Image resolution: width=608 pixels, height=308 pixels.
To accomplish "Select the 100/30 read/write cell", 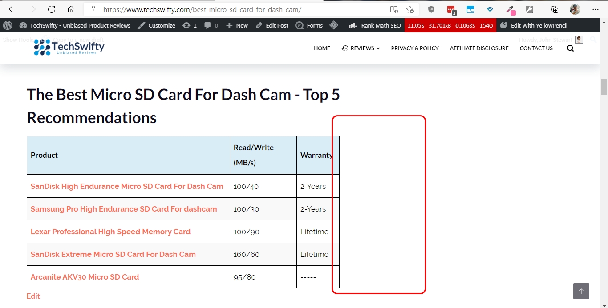I will tap(263, 209).
